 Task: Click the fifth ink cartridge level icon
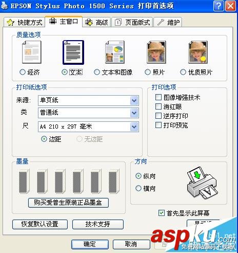96,181
